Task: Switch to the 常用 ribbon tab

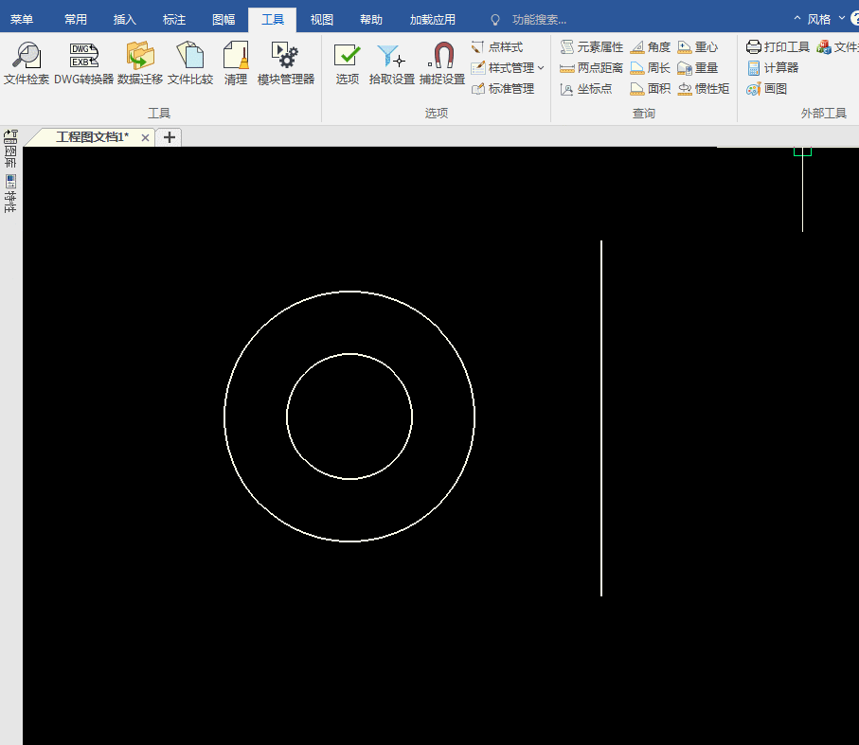Action: pyautogui.click(x=76, y=19)
